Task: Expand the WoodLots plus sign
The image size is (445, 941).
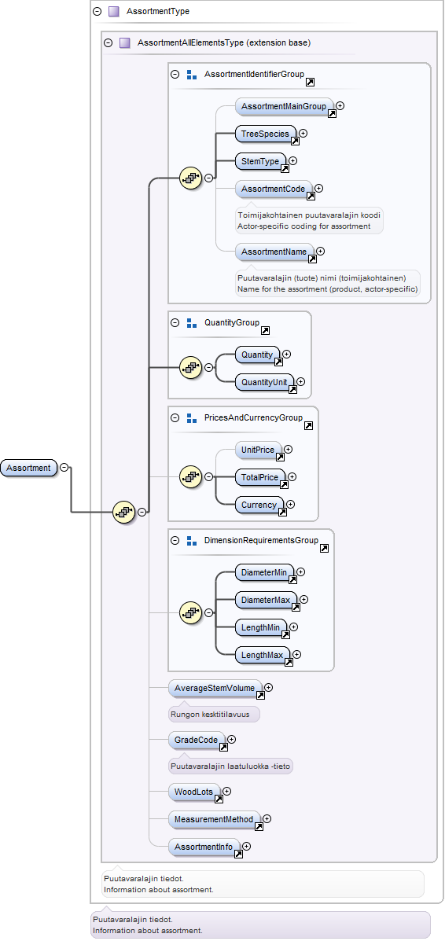Action: pos(227,792)
